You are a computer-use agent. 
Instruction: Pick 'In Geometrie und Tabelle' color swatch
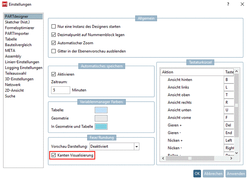pyautogui.click(x=101, y=127)
